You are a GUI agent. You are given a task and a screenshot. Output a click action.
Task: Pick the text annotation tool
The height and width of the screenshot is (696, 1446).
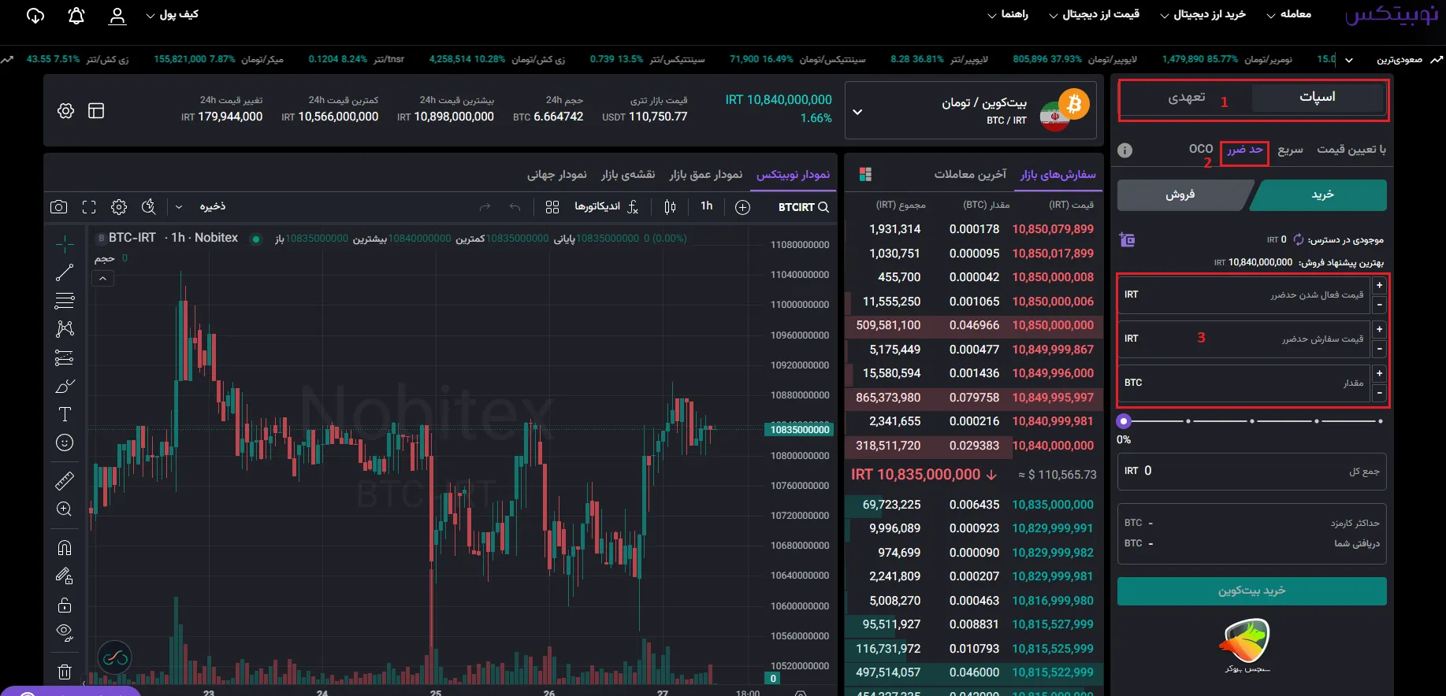[x=65, y=414]
